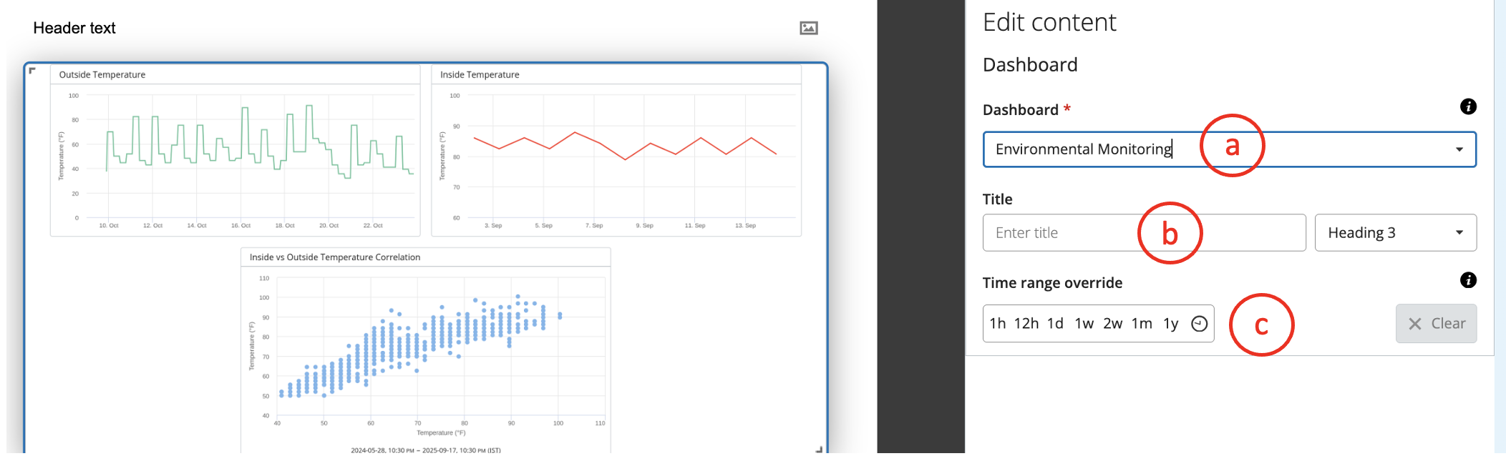Click the Enter title input field

click(1145, 233)
